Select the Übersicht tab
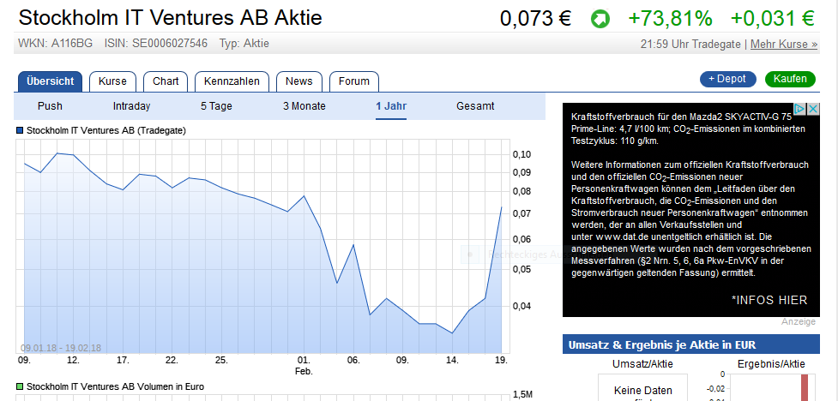The height and width of the screenshot is (401, 838). (x=51, y=81)
